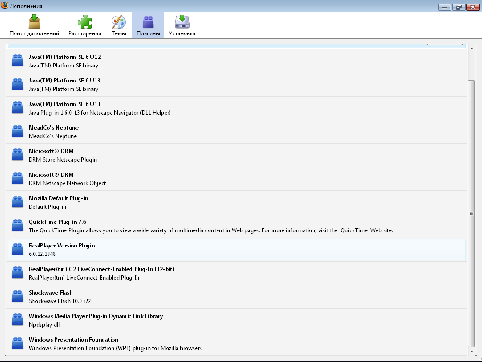Click the Mozilla Default Plug-in icon
This screenshot has width=482, height=362.
click(17, 202)
